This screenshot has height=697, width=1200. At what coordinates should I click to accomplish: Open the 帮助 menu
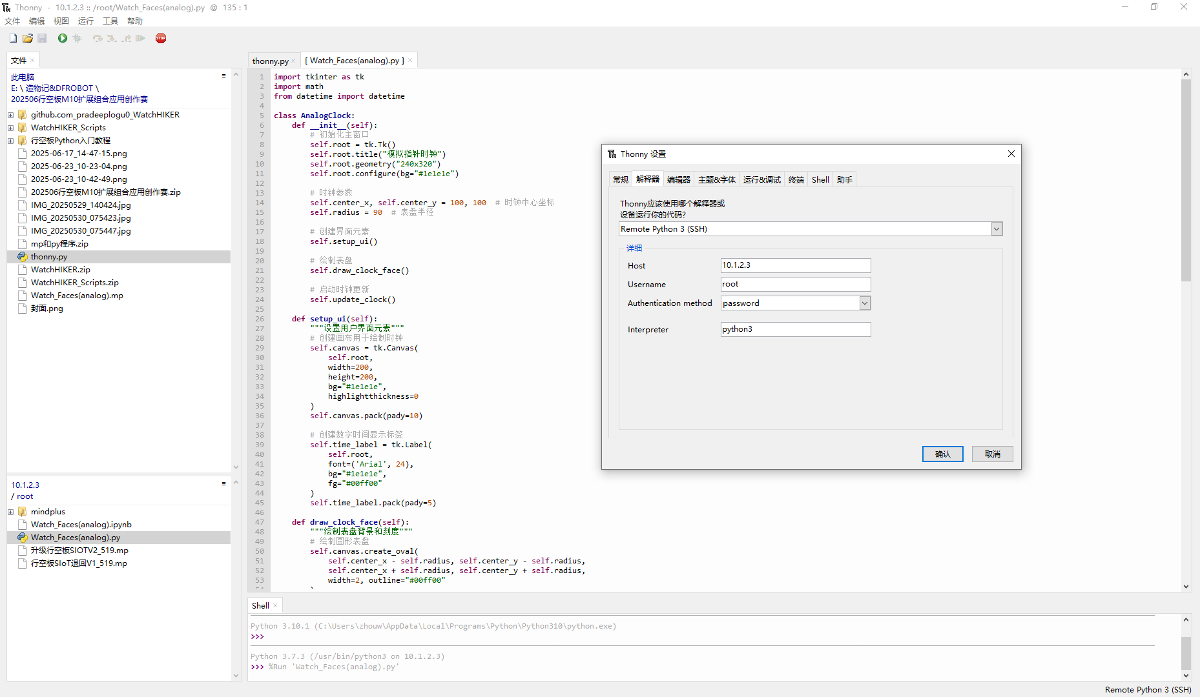(135, 21)
